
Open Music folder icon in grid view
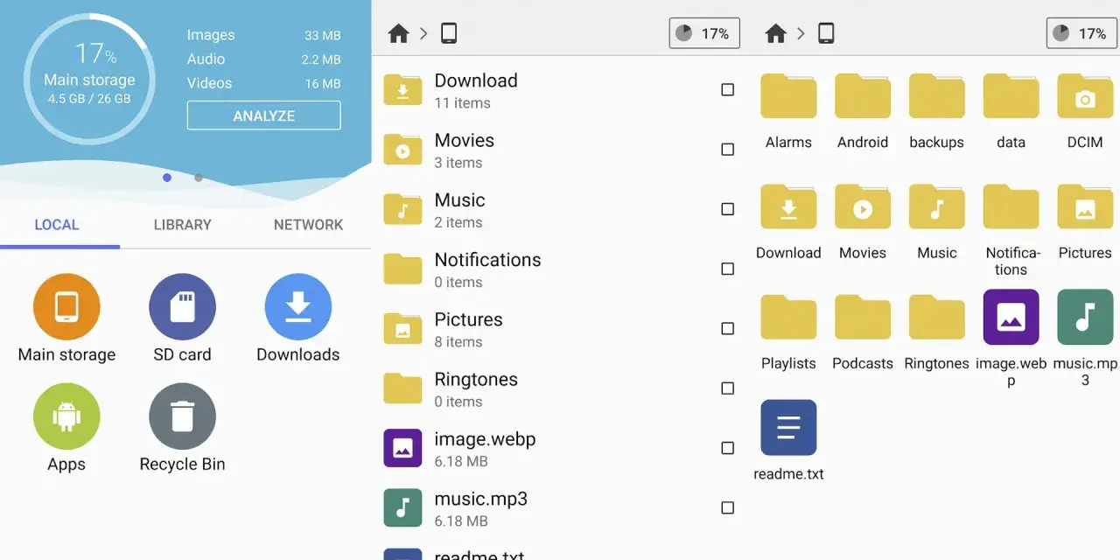937,206
